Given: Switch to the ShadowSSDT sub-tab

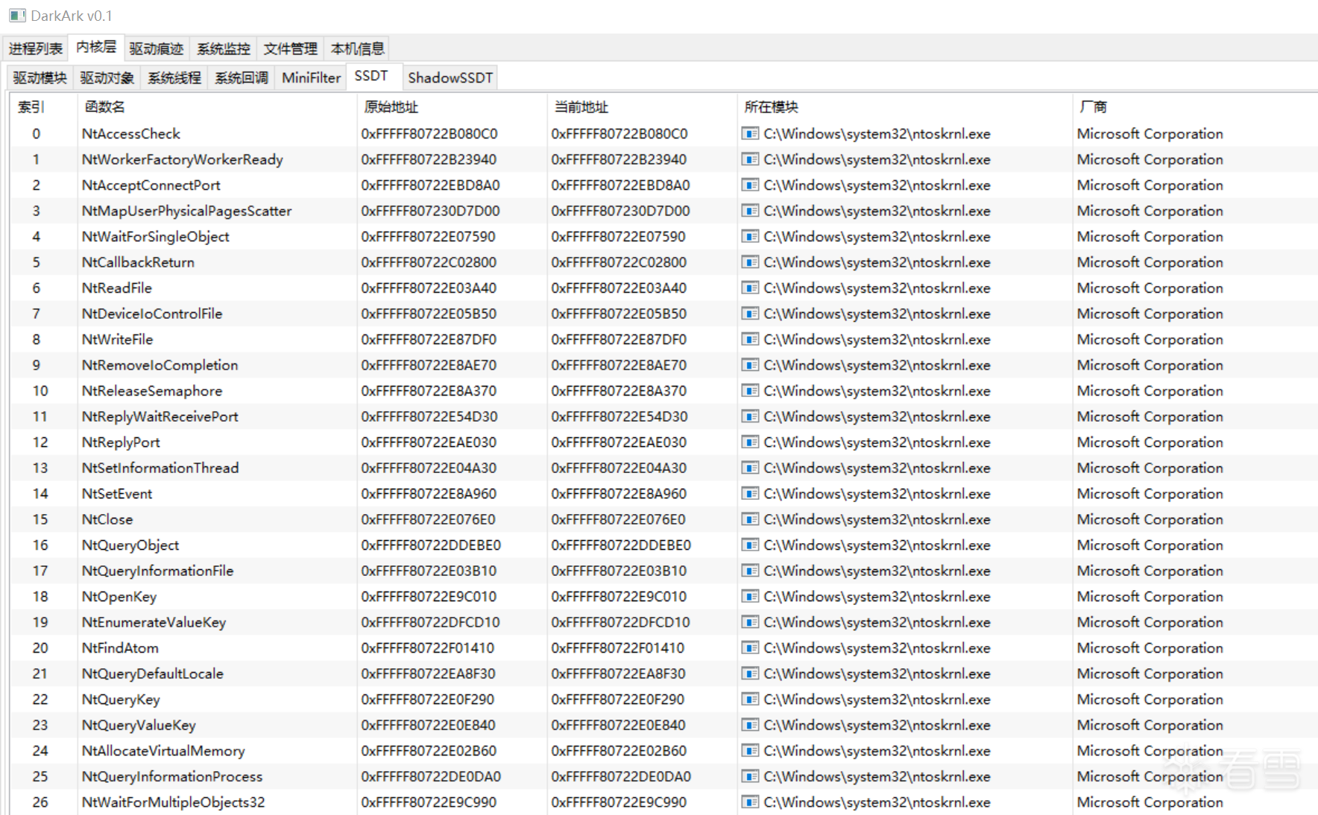Looking at the screenshot, I should coord(450,77).
